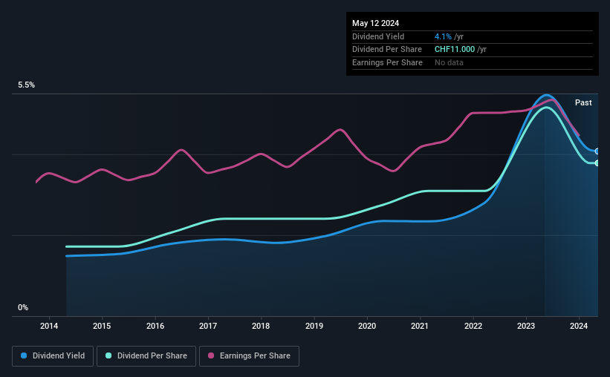Click the pink Earnings Per Share legend dot
This screenshot has width=610, height=377.
[x=211, y=355]
